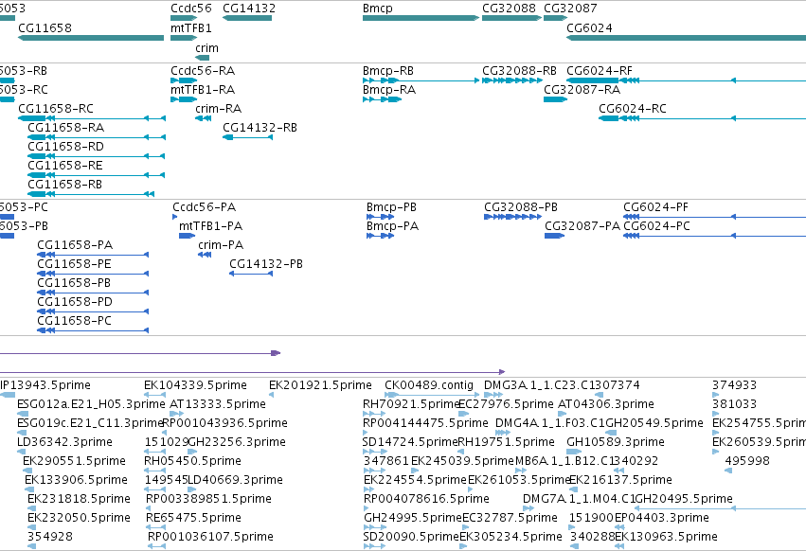This screenshot has height=551, width=806.
Task: Select protein CG11658-PC
Action: 93,330
